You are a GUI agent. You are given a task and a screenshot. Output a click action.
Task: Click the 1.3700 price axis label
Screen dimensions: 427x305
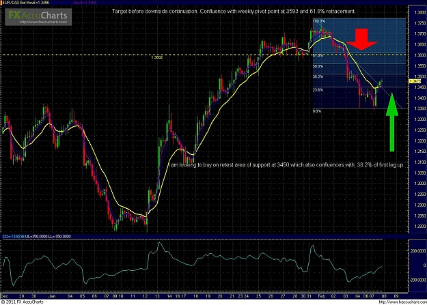click(x=419, y=34)
